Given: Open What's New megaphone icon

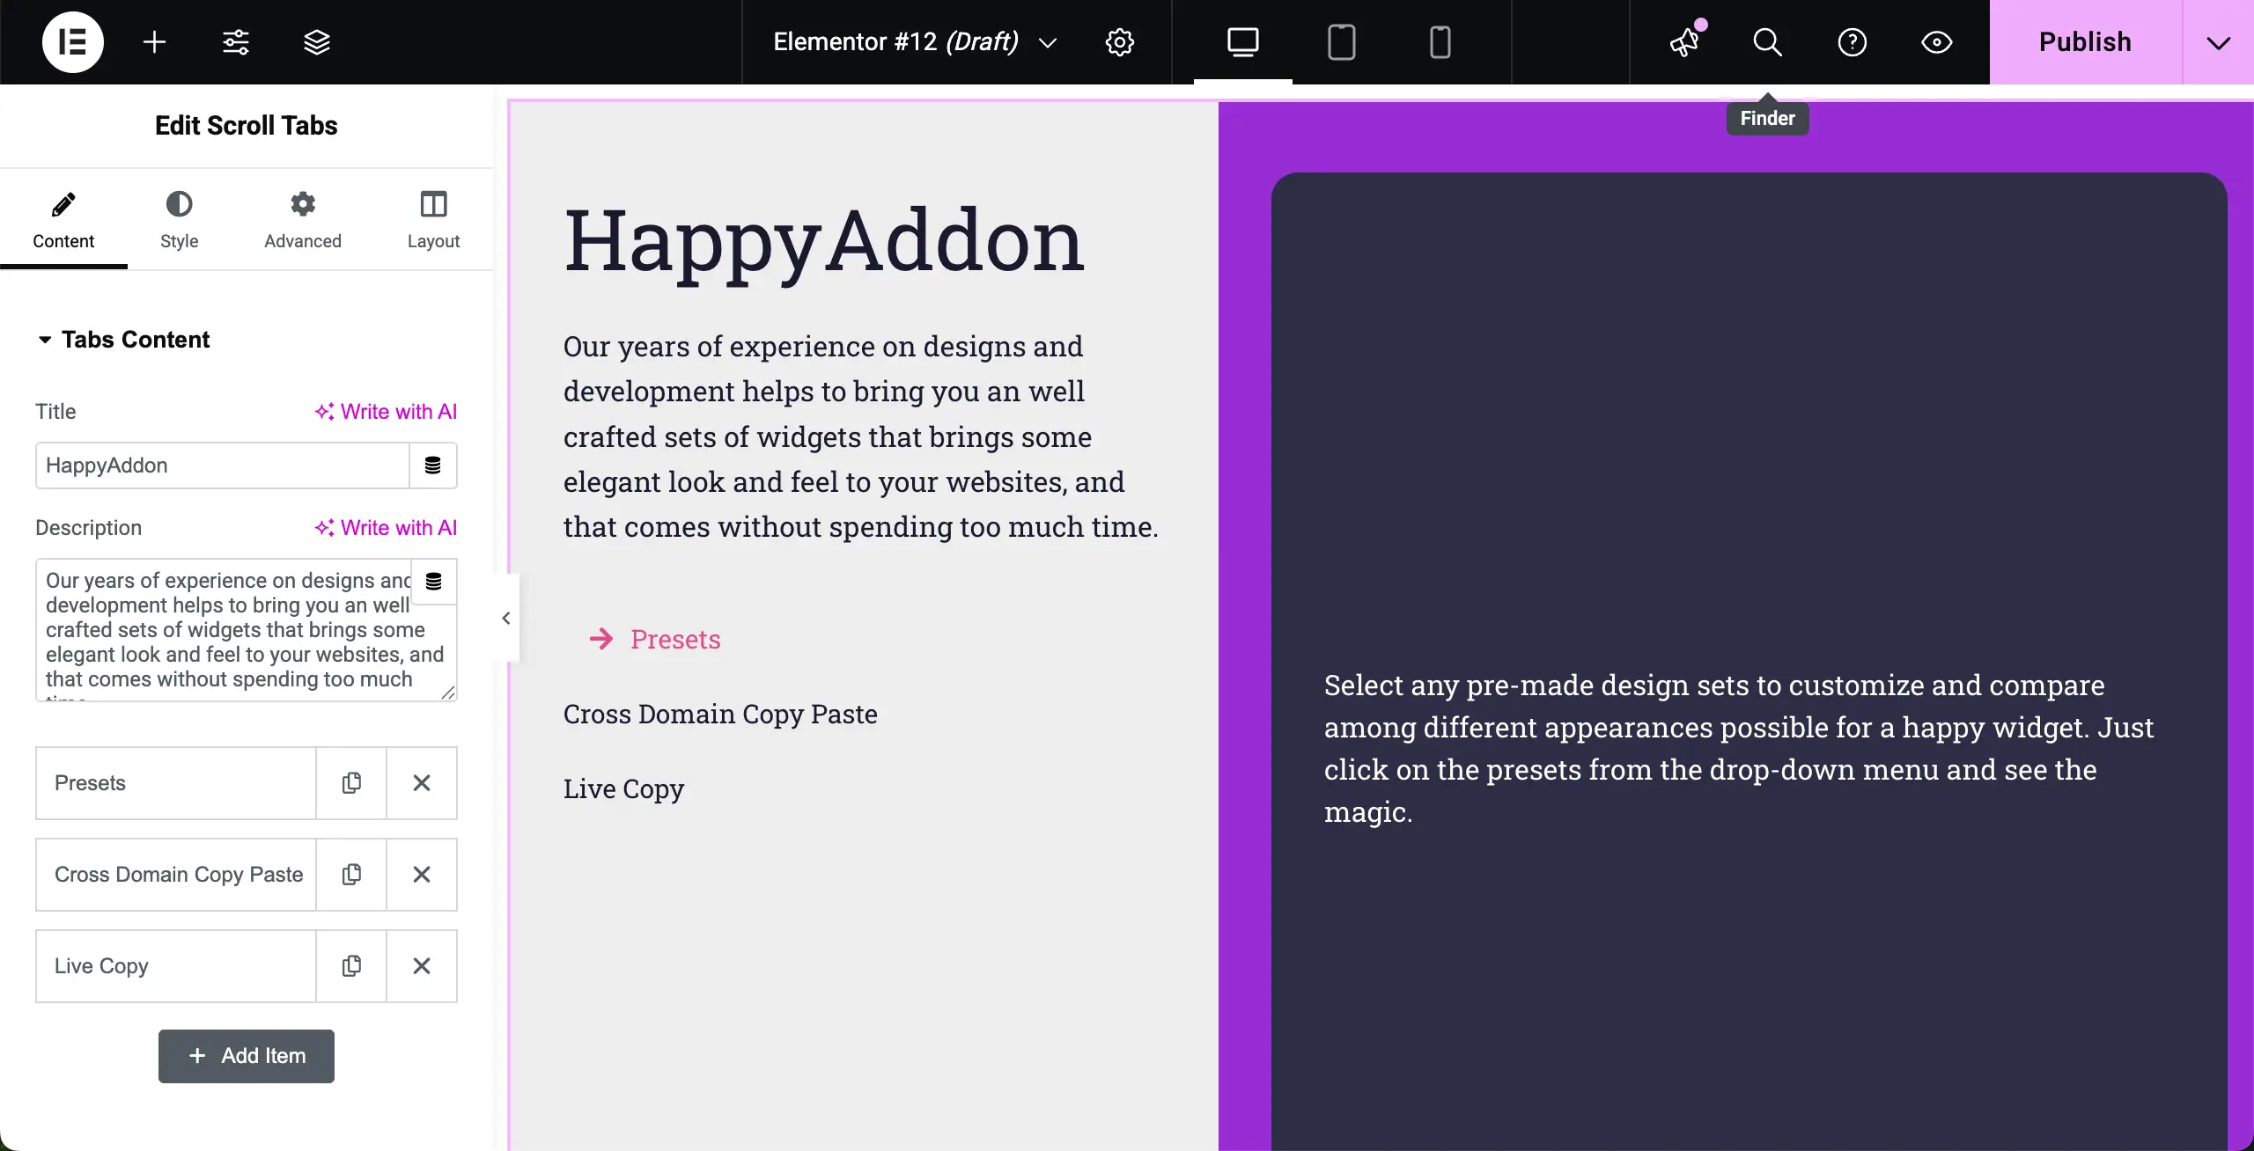Looking at the screenshot, I should (1685, 42).
